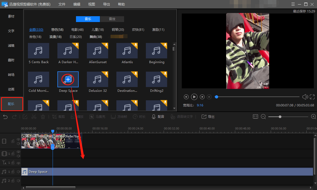Screen dimensions: 317x190
Task: Switch to the 音效 tab
Action: click(x=112, y=19)
